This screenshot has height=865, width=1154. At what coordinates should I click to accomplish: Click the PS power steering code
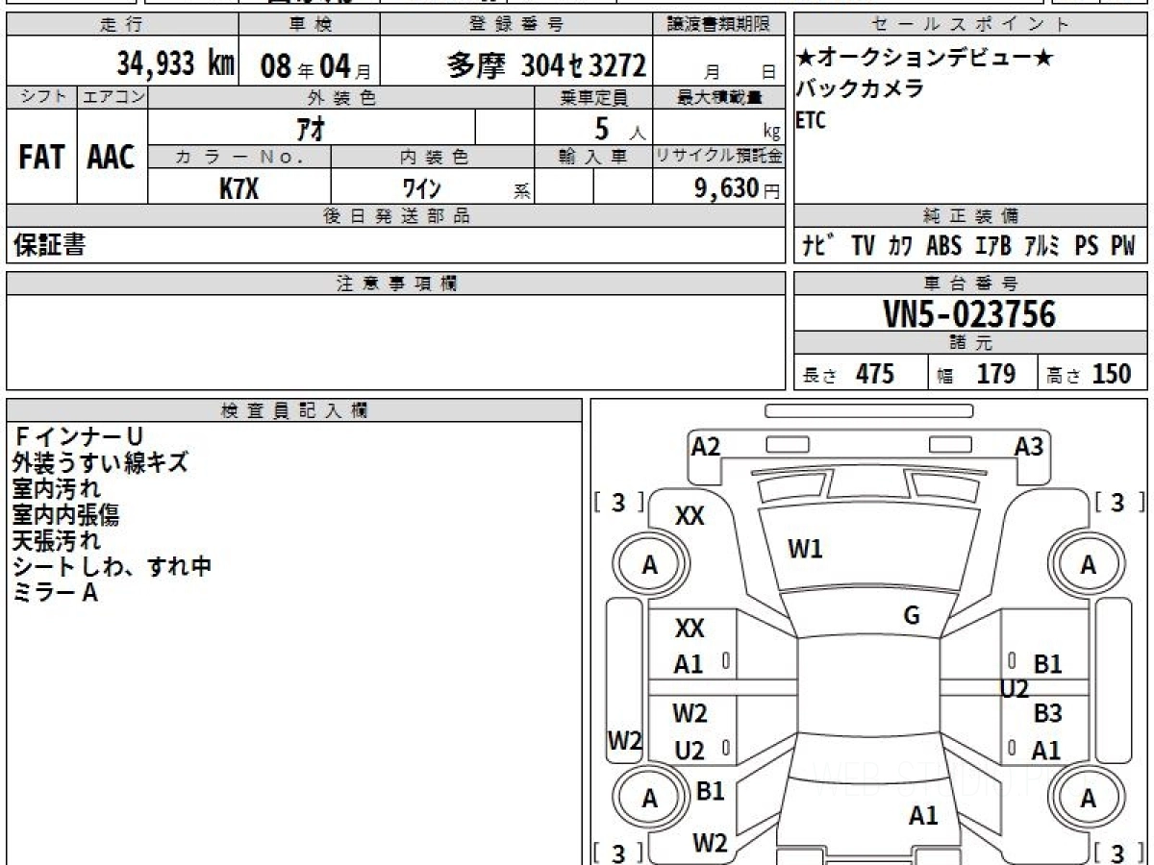click(1086, 247)
